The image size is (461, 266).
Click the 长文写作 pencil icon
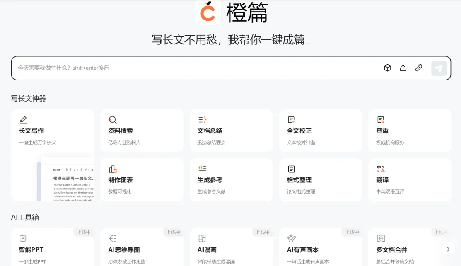click(x=23, y=120)
